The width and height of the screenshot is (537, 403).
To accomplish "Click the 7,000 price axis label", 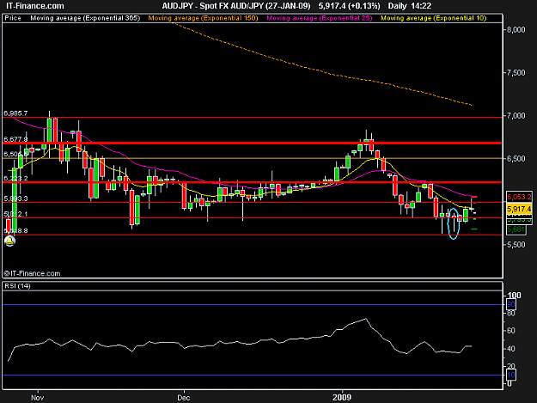I will pyautogui.click(x=516, y=116).
